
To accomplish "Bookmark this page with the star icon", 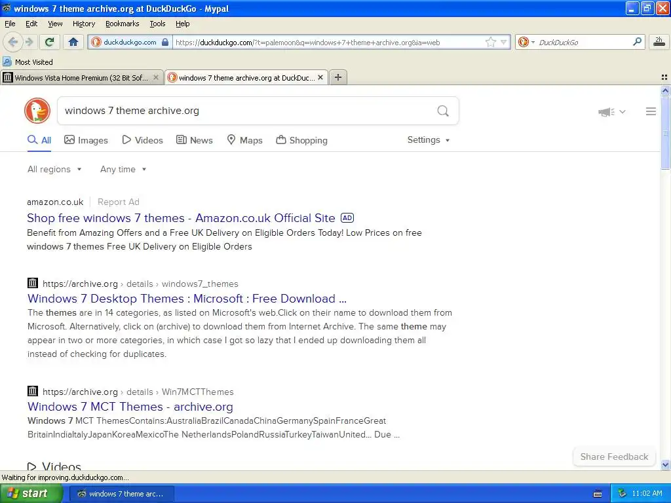I will 490,42.
